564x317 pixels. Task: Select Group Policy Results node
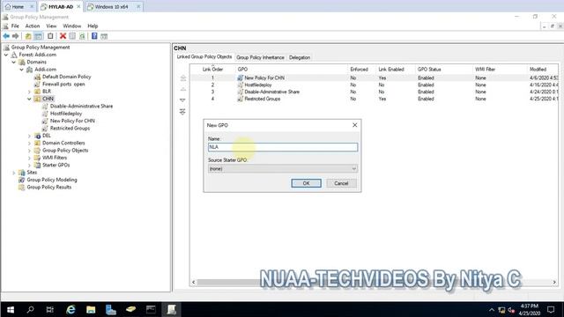point(49,188)
